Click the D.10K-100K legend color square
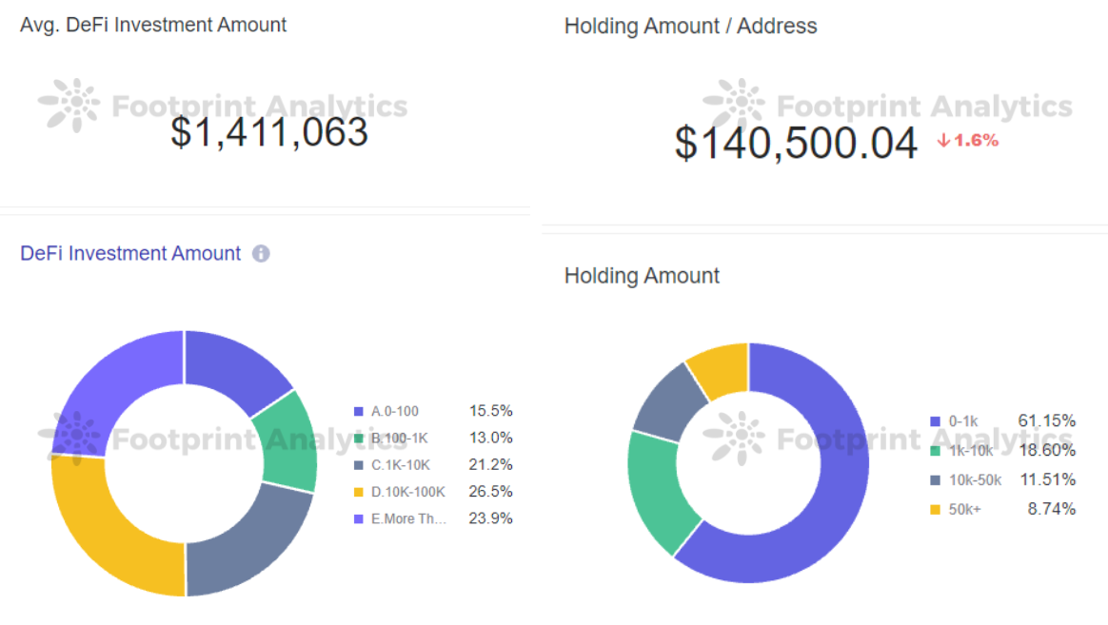 click(x=359, y=492)
